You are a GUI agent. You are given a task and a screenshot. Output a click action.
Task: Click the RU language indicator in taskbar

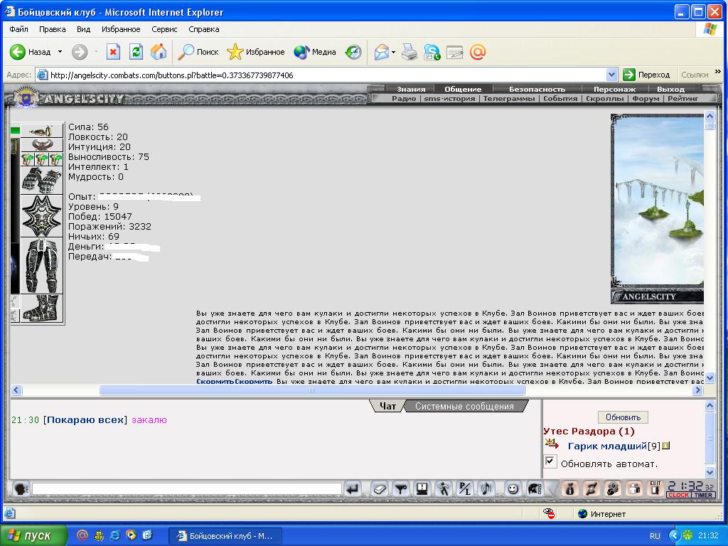(x=655, y=536)
